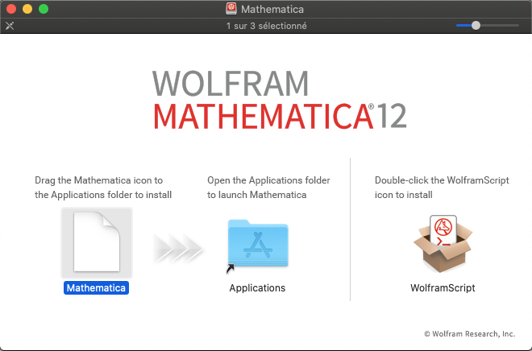
Task: Click the Applications folder name label
Action: [x=257, y=287]
